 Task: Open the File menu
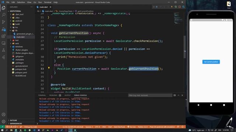tap(8, 2)
